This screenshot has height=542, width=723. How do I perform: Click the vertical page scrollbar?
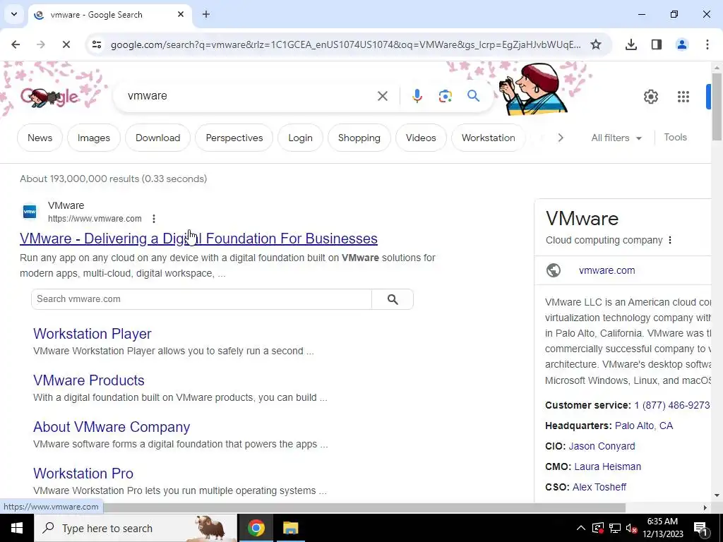(717, 106)
